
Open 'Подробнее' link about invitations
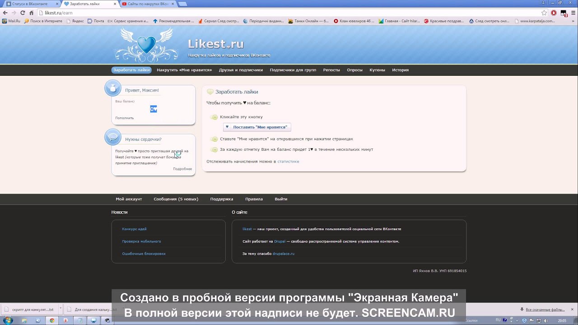click(x=182, y=169)
